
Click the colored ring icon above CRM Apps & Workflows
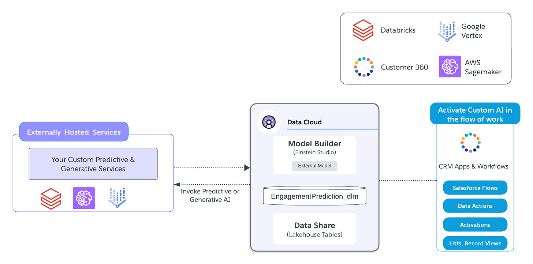(x=470, y=143)
